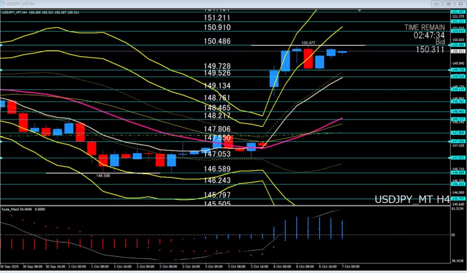
Task: Click the TIME REMAIN label
Action: click(x=424, y=27)
